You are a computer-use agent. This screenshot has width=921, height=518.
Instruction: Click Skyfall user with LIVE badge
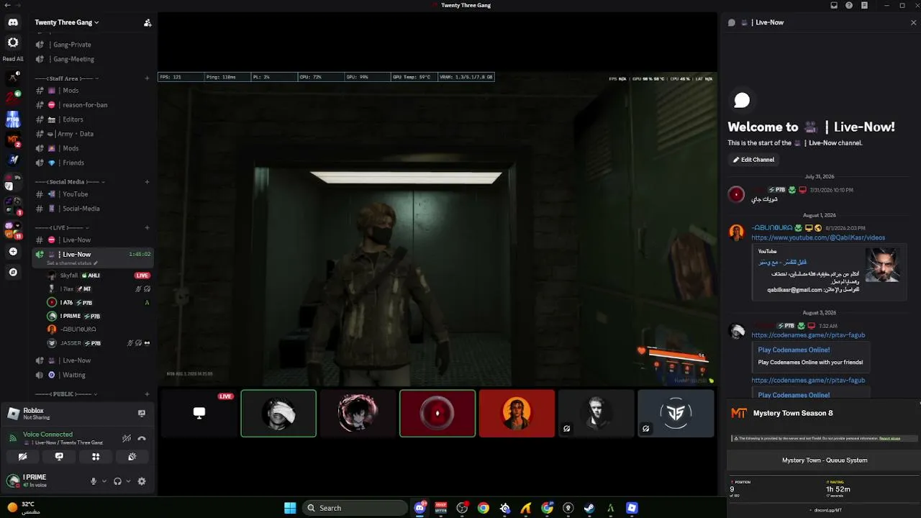click(99, 276)
